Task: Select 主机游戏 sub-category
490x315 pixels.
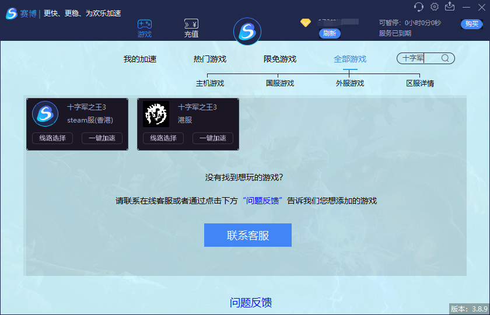Action: [x=210, y=83]
